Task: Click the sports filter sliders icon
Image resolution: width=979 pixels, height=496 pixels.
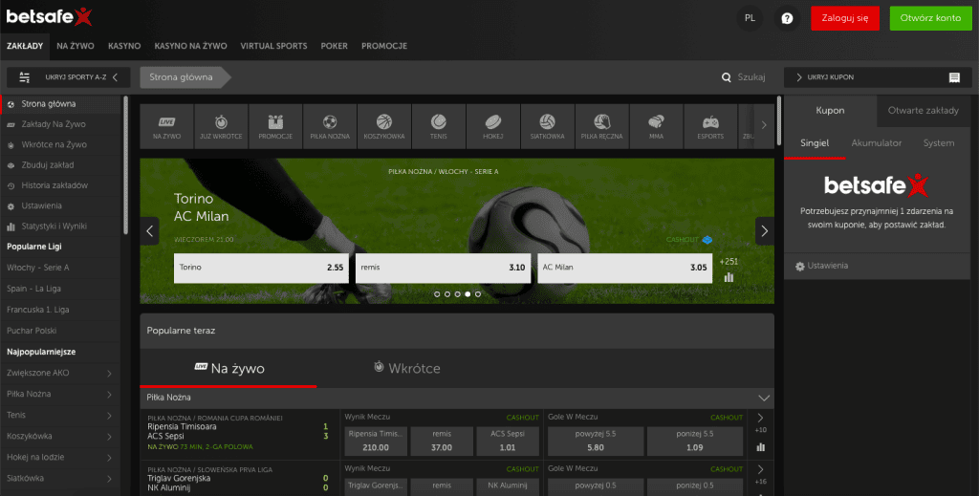Action: [x=24, y=77]
